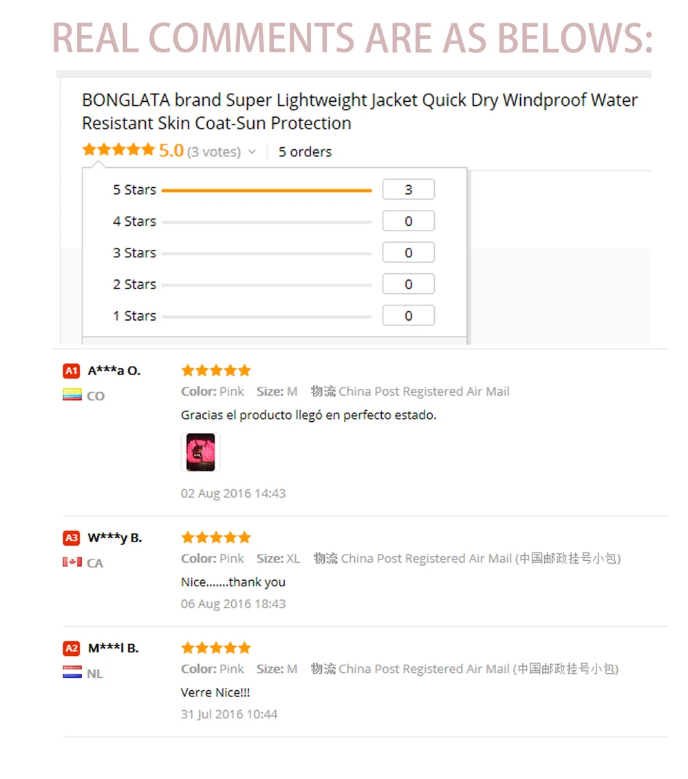
Task: Click the star rating on A***a O.'s review
Action: (216, 370)
